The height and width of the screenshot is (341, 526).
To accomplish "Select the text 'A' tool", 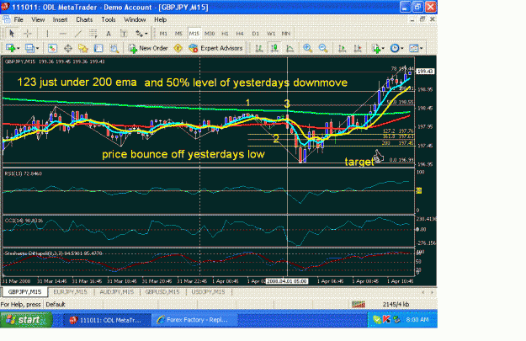I will tap(109, 33).
